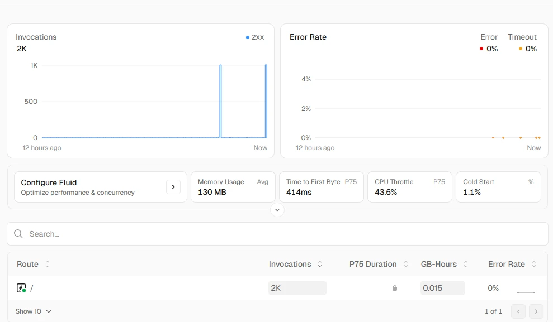Click the function icon of the / route

21,288
